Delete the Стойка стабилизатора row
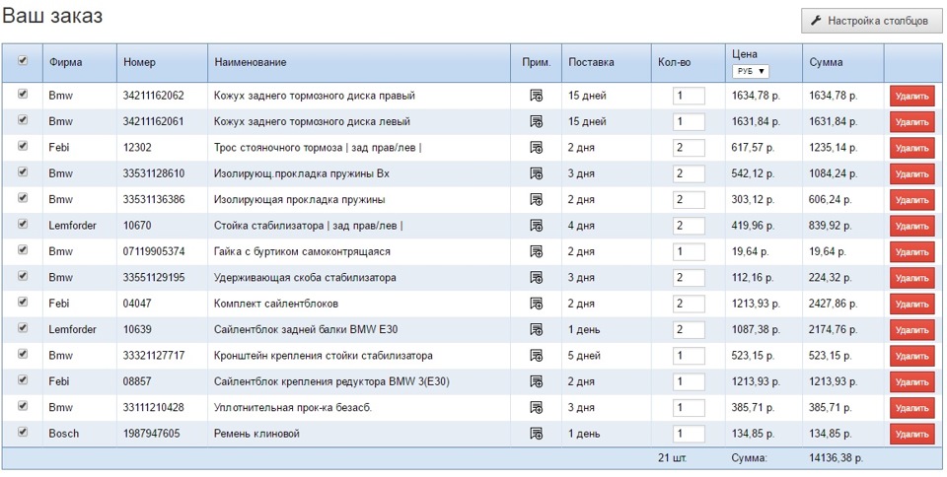 (911, 226)
